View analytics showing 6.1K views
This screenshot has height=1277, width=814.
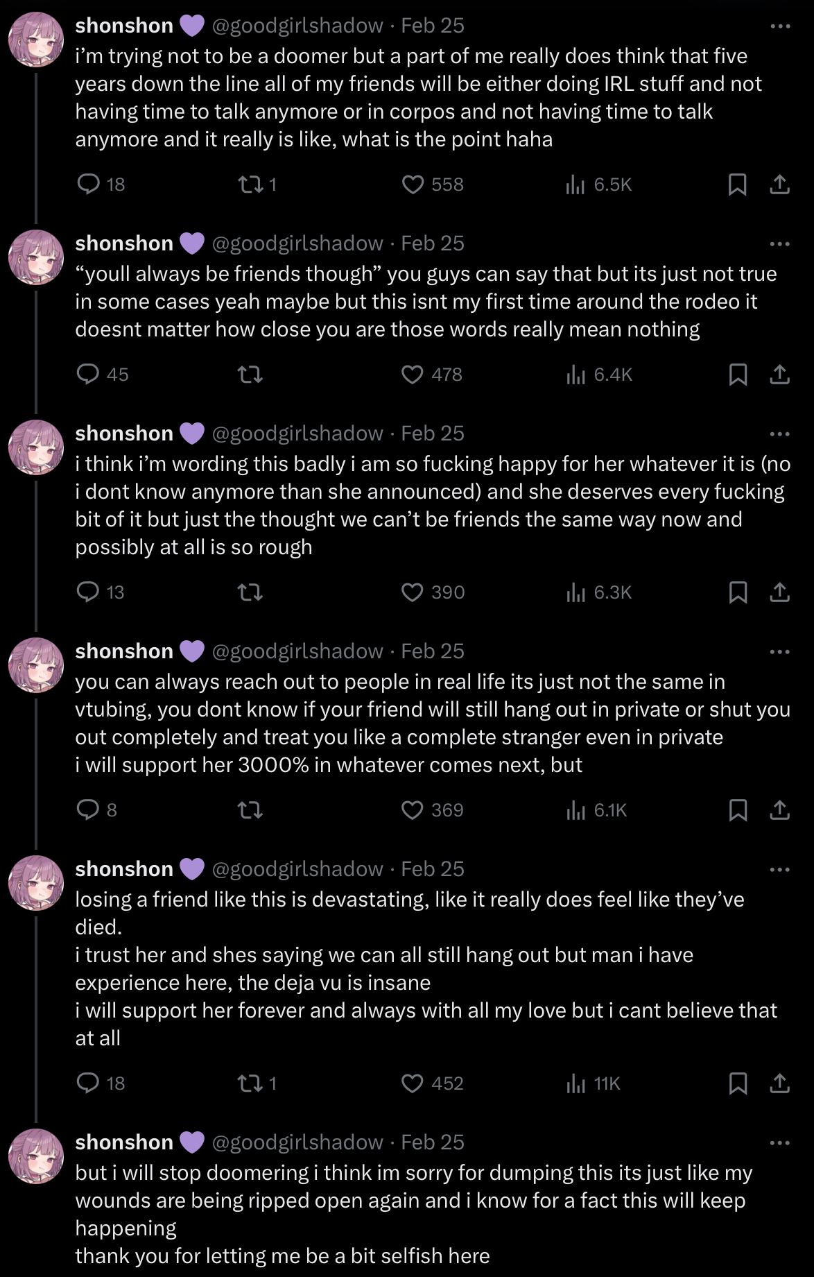point(575,810)
